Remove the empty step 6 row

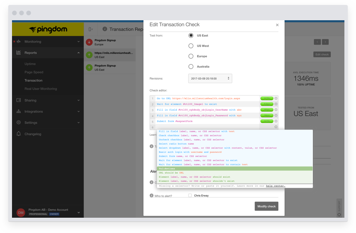276,127
